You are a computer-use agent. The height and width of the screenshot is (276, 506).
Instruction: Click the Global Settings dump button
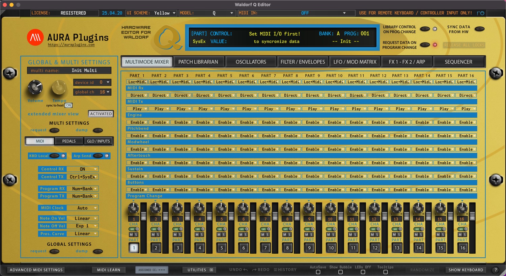(98, 251)
